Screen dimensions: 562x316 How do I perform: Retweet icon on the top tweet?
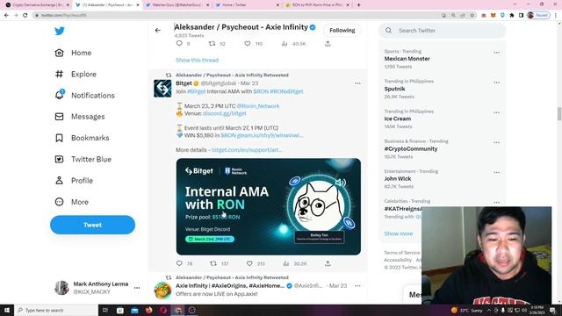coord(213,43)
